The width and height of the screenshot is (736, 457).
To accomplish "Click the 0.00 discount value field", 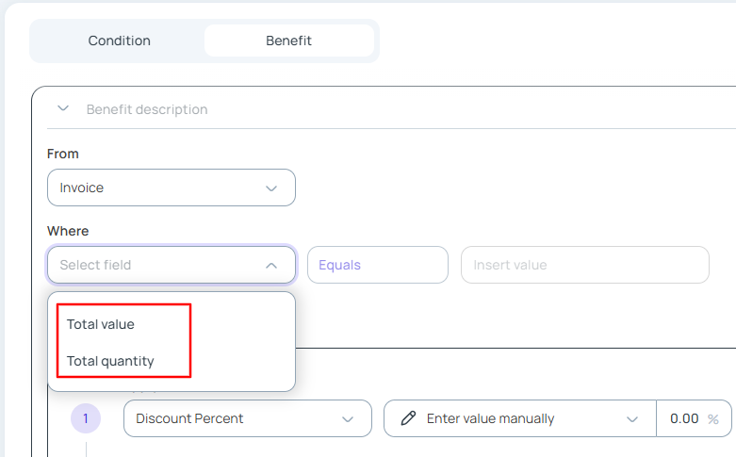I will tap(683, 418).
